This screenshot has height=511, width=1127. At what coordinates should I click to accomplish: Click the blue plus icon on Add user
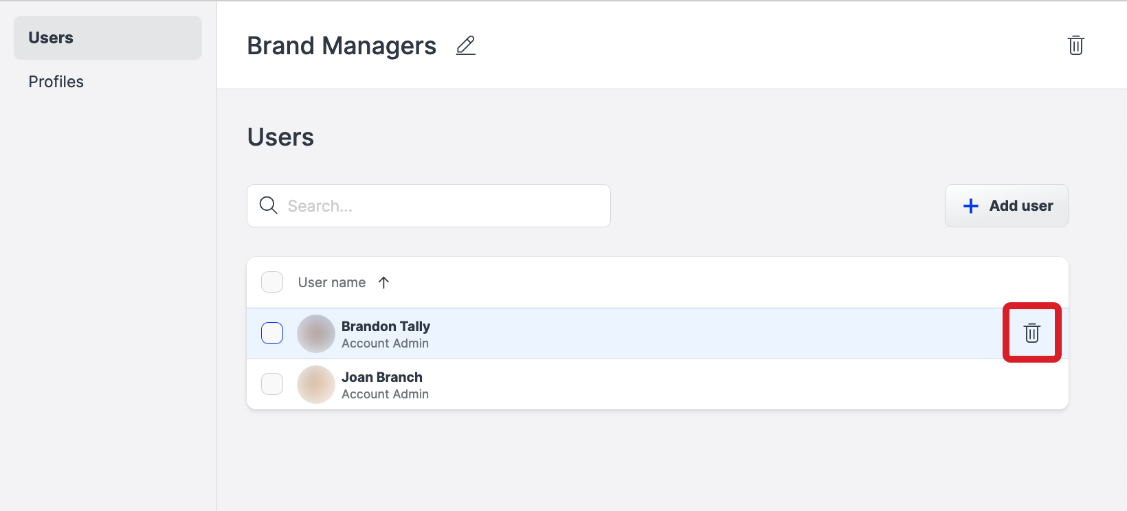tap(970, 206)
